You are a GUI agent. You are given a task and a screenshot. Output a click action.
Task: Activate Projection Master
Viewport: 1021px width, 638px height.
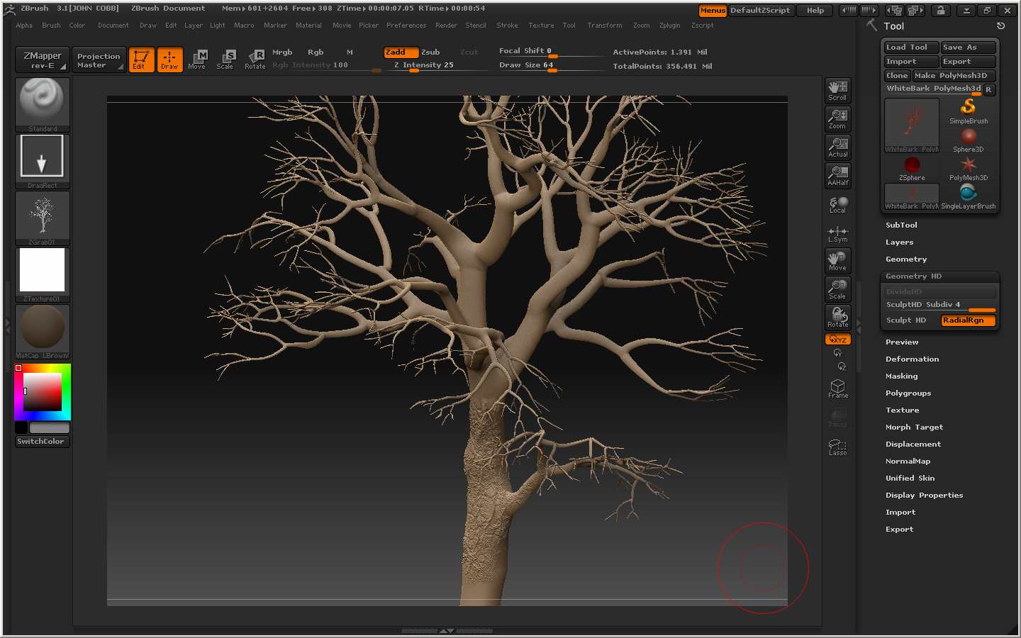click(99, 60)
